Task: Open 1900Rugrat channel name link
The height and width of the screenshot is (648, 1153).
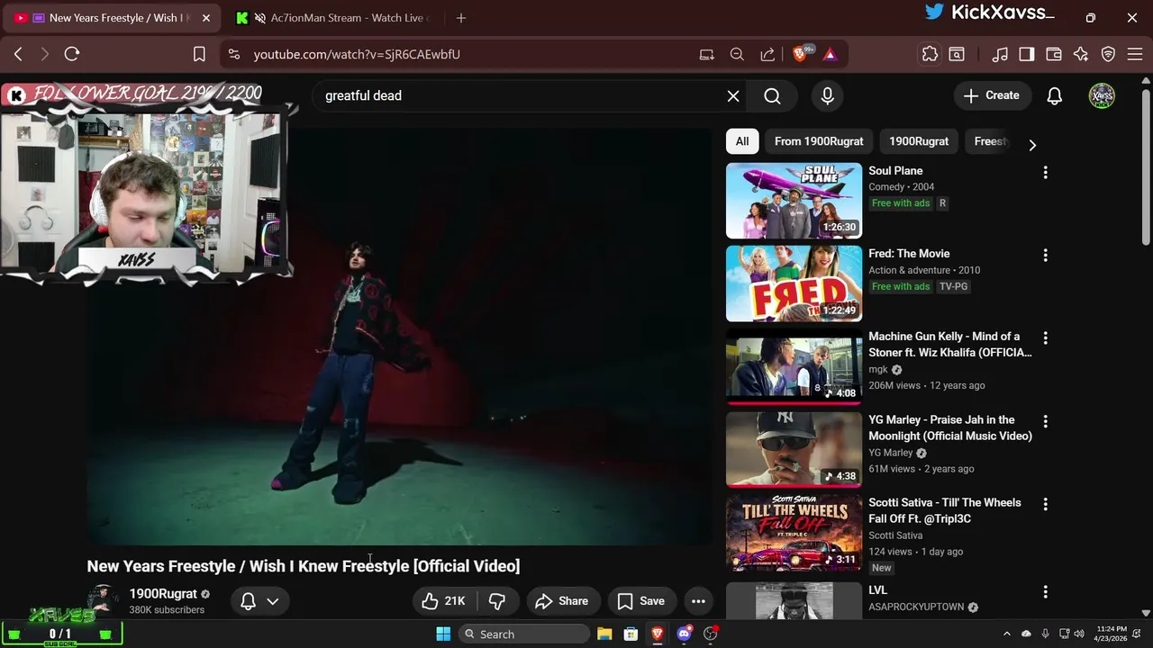Action: pyautogui.click(x=163, y=594)
